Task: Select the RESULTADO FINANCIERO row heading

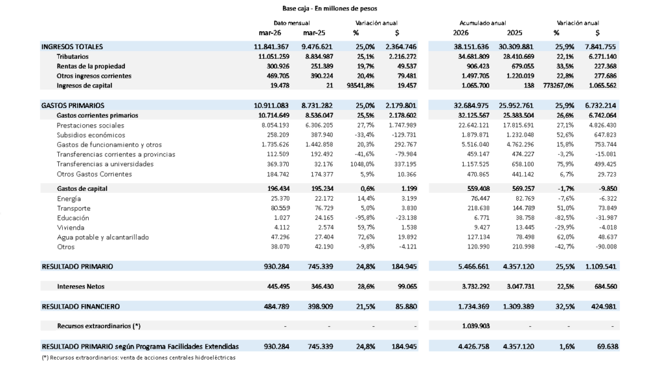Action: pyautogui.click(x=81, y=306)
